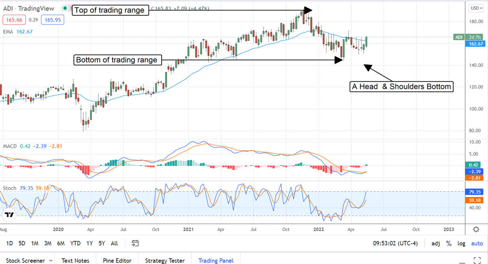Open the Strategy Tester tab
The image size is (488, 264).
pyautogui.click(x=165, y=260)
